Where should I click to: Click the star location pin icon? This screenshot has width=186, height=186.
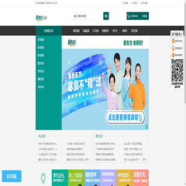[x=43, y=178]
